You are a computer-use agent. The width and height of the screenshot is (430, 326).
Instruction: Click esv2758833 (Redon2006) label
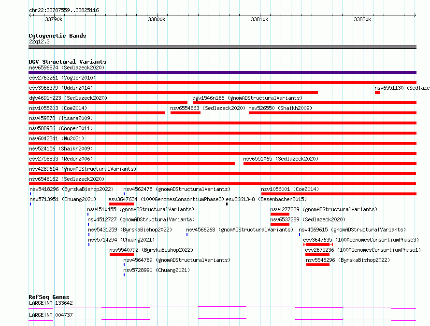coord(61,159)
